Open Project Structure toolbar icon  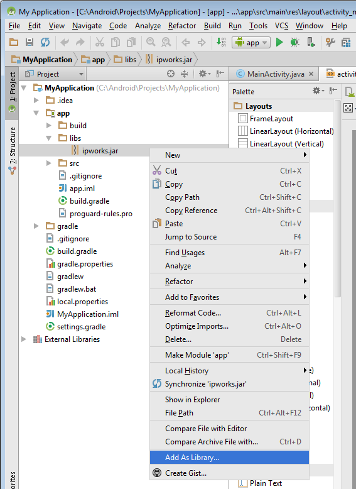(x=346, y=42)
